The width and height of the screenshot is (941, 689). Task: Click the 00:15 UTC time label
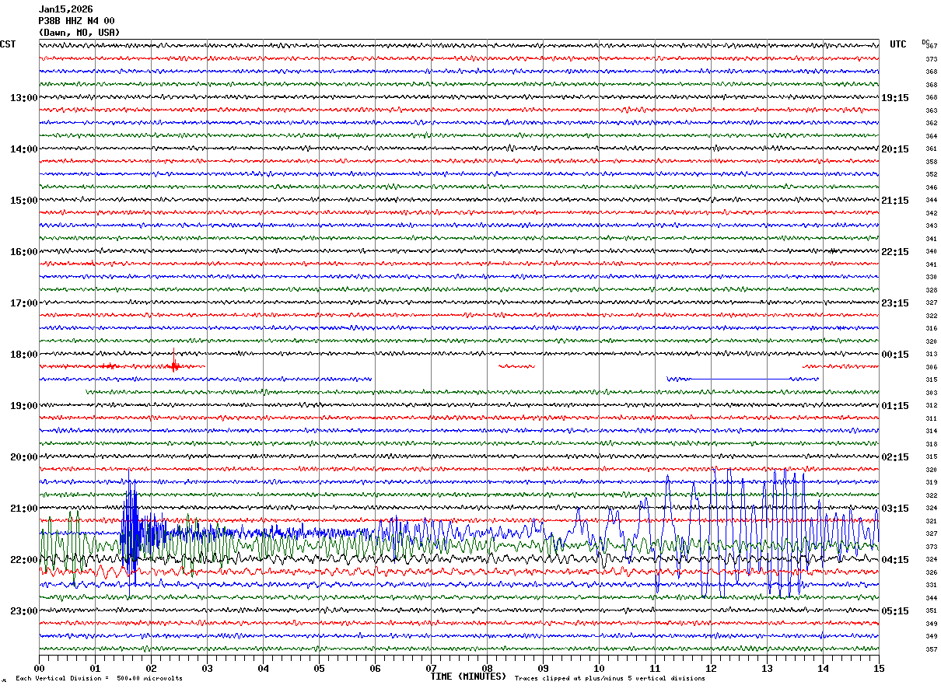click(x=894, y=355)
